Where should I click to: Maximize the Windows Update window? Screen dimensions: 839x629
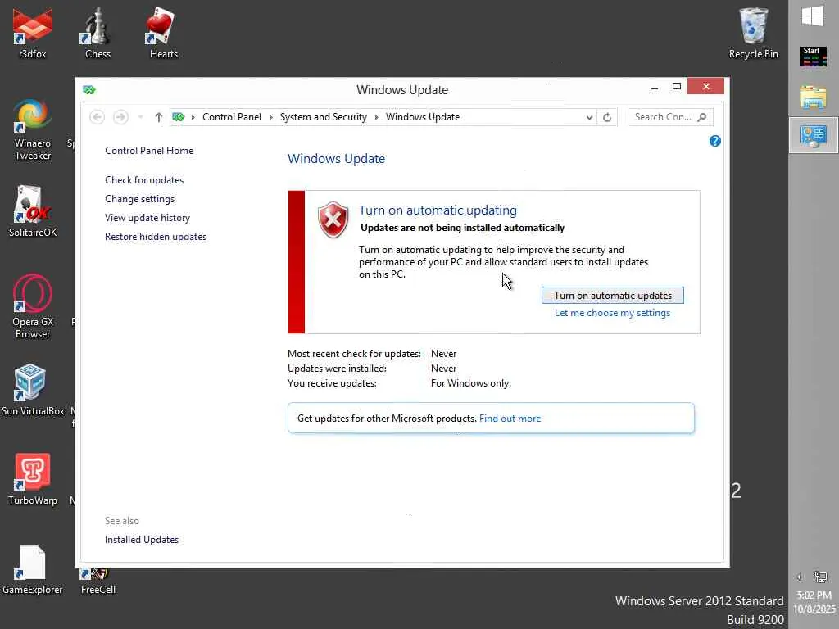click(676, 87)
